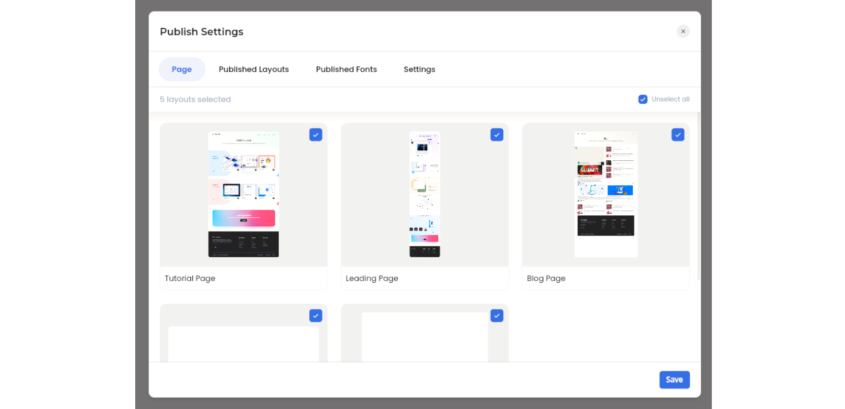Uncheck the Leading Page layout checkbox

pos(497,135)
